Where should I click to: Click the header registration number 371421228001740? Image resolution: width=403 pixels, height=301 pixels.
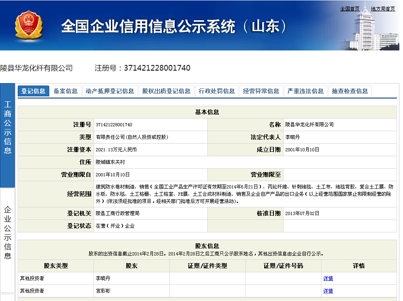tap(157, 68)
